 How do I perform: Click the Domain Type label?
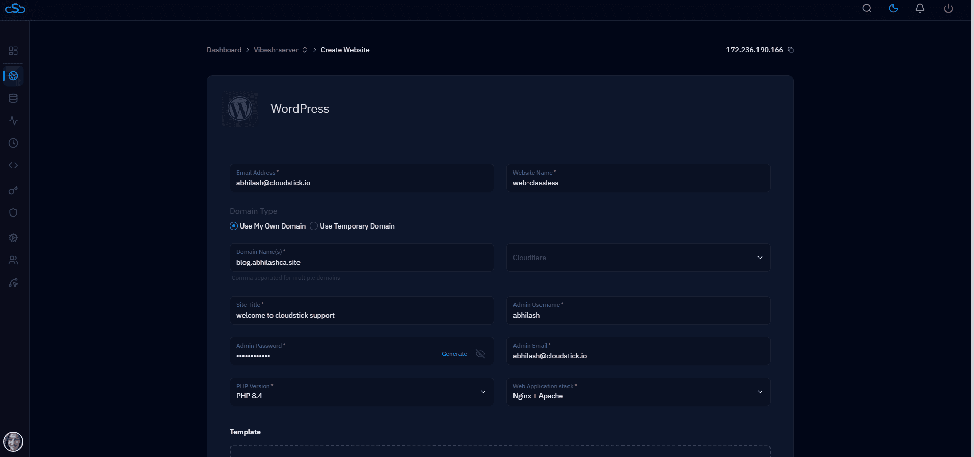click(x=253, y=211)
